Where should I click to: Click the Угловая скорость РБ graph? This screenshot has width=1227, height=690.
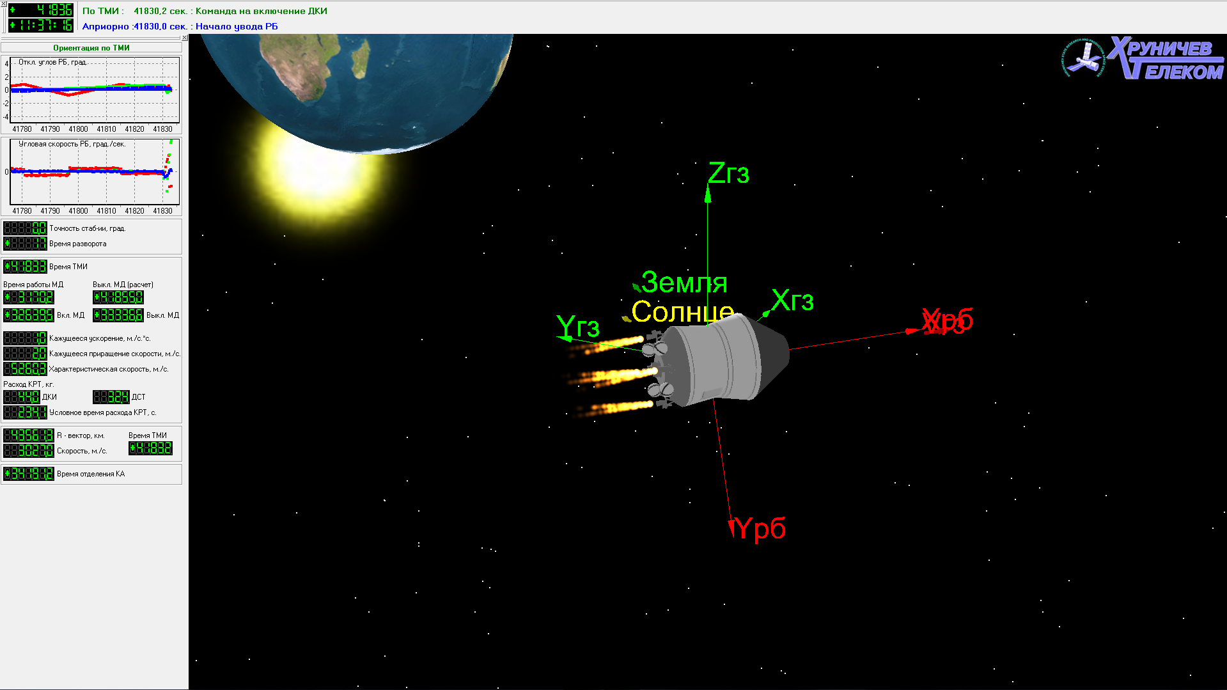click(94, 172)
